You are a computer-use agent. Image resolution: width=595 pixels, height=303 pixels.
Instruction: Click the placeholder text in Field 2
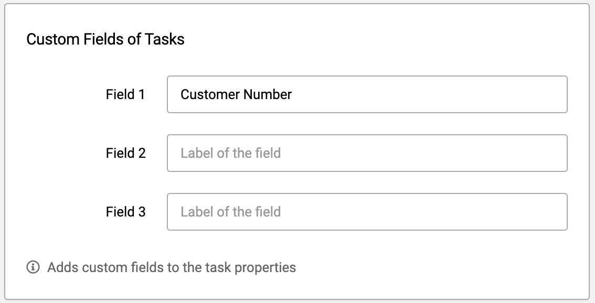click(x=231, y=153)
